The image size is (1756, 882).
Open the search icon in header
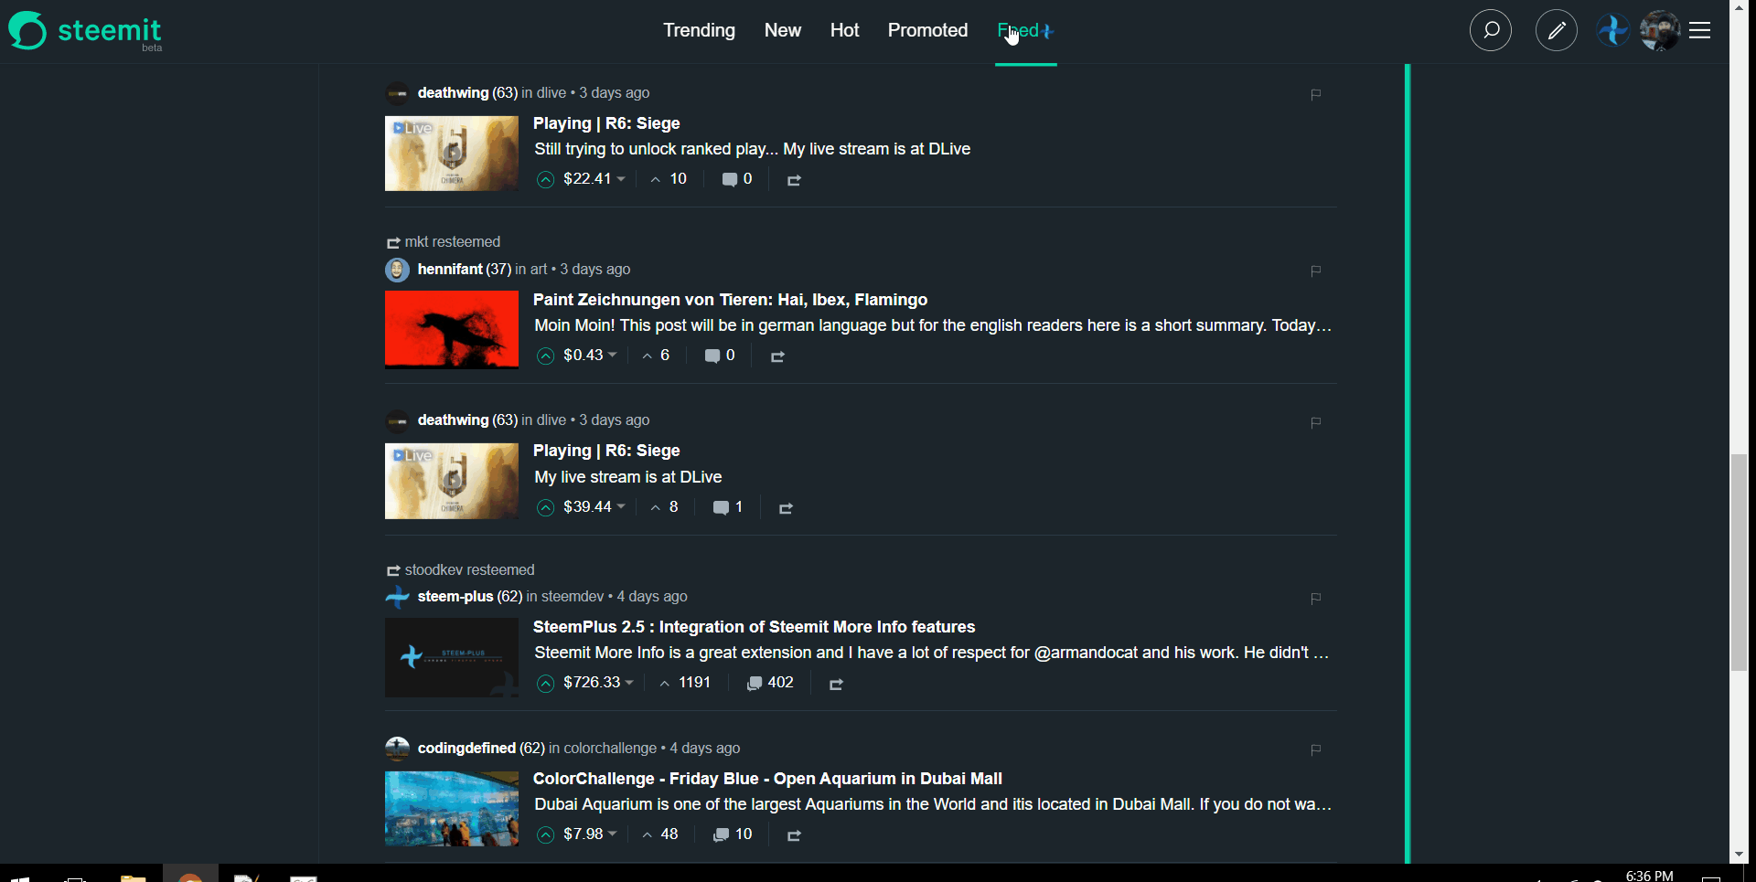point(1491,31)
